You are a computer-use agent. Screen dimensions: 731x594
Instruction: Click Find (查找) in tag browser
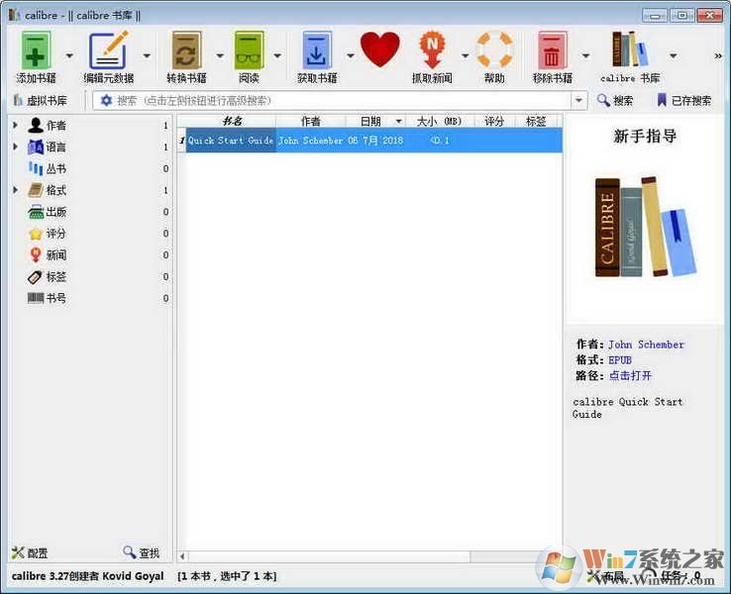click(142, 553)
